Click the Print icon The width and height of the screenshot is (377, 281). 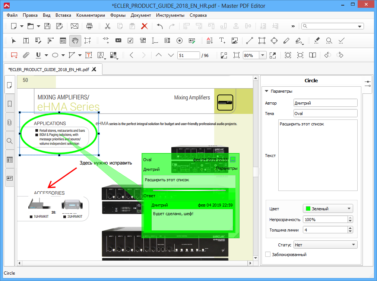click(x=89, y=26)
